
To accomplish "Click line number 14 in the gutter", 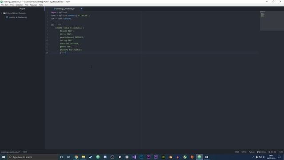I will point(47,53).
